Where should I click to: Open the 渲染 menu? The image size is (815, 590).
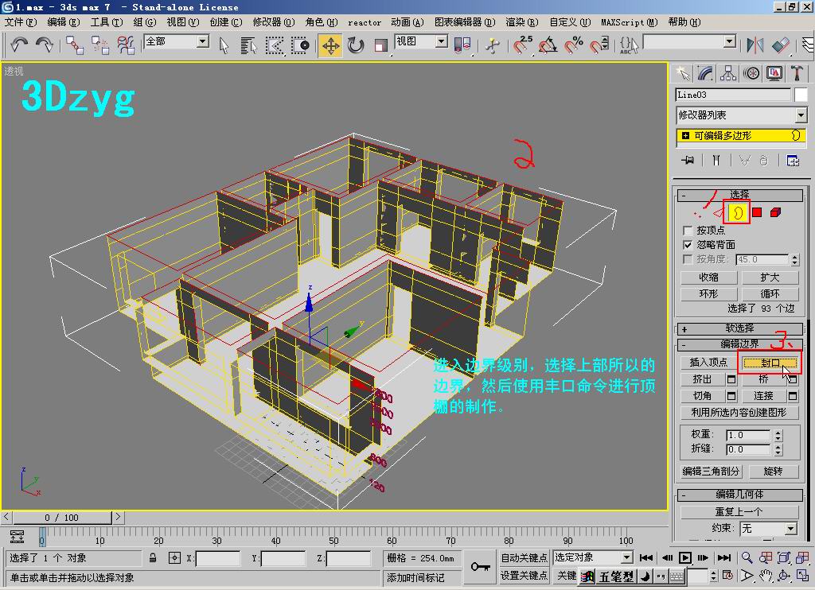(521, 22)
